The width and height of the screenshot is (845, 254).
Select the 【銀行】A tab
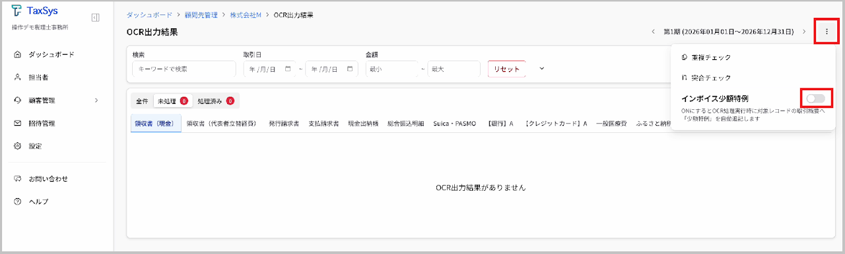tap(500, 123)
